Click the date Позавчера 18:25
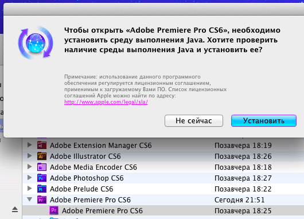This screenshot has width=304, height=219. coord(243,210)
